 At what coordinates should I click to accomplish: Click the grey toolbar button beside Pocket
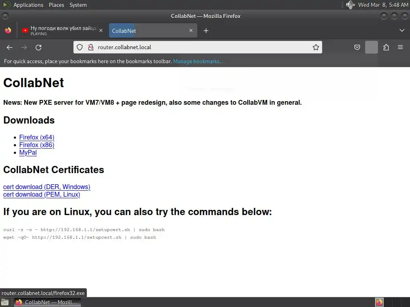(371, 47)
